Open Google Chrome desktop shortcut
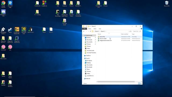The width and height of the screenshot is (172, 97). (3, 4)
